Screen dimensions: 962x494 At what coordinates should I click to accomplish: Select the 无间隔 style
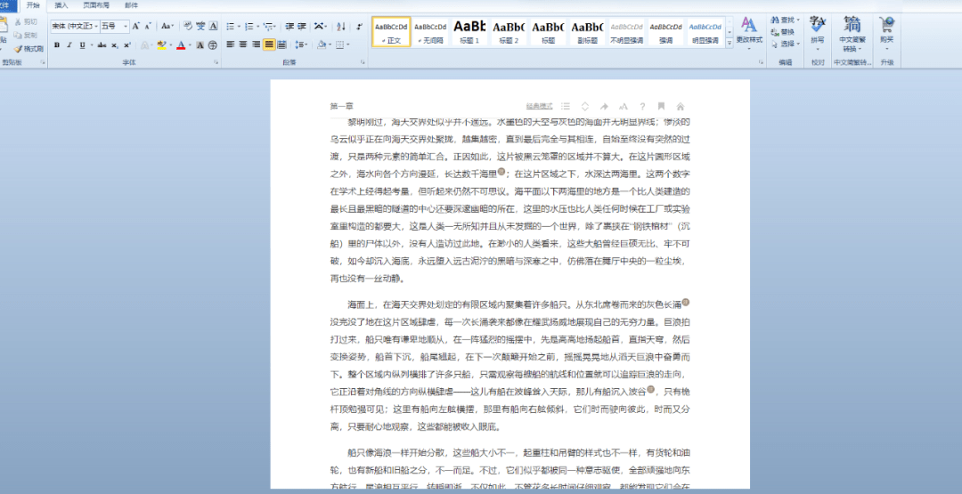[430, 31]
